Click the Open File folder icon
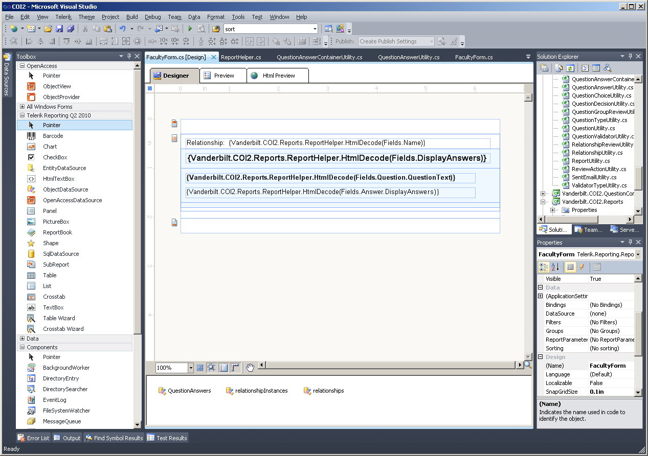The height and width of the screenshot is (456, 648). click(x=48, y=29)
